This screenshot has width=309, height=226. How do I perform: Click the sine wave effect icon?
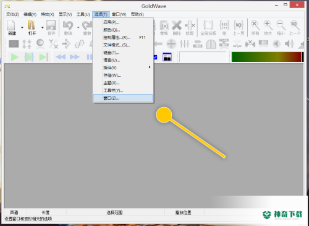(80, 44)
